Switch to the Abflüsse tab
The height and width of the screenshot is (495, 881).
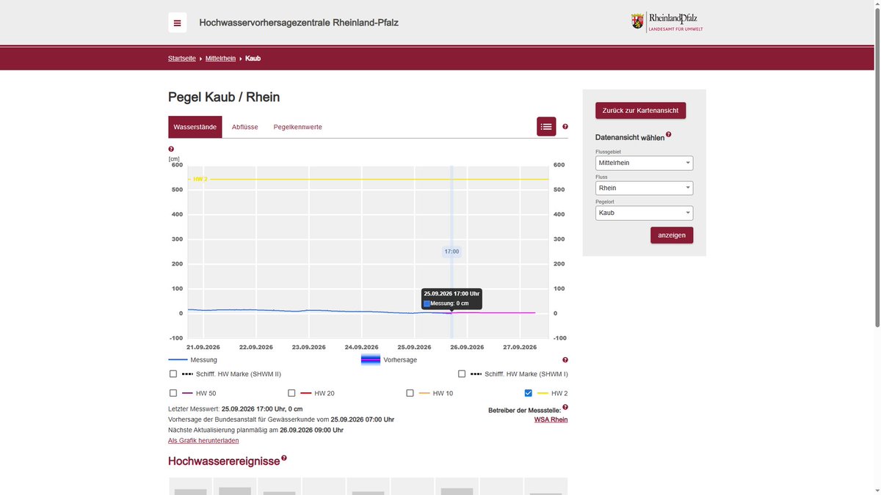coord(245,127)
